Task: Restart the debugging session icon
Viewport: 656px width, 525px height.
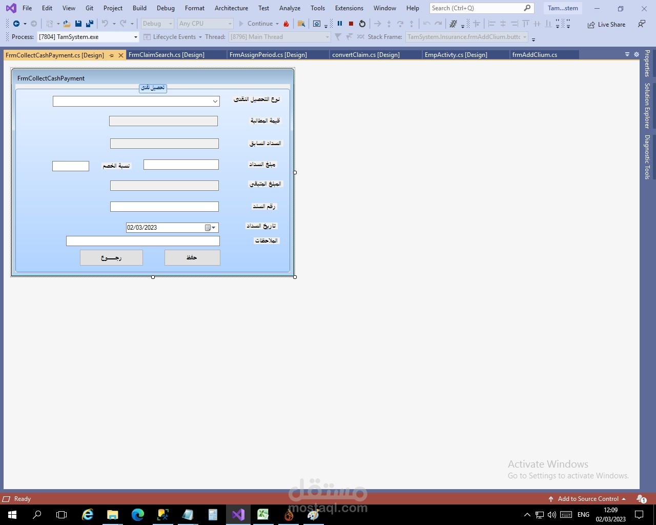Action: click(362, 24)
